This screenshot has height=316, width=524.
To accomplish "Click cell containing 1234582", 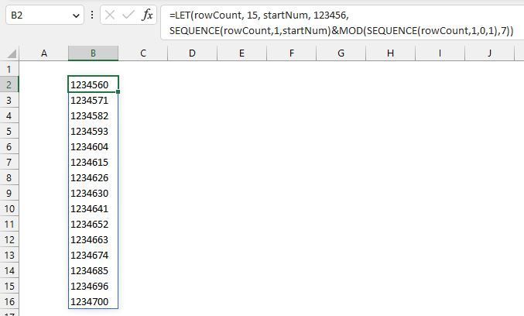I will (x=93, y=115).
